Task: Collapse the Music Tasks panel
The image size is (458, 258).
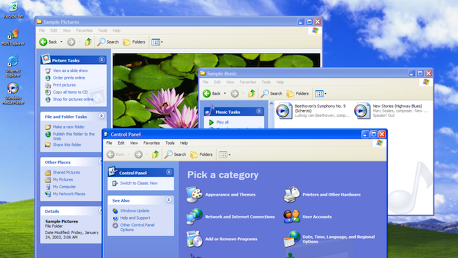Action: [259, 111]
